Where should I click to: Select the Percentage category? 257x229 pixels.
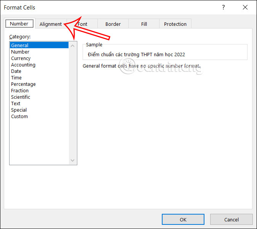tap(39, 84)
